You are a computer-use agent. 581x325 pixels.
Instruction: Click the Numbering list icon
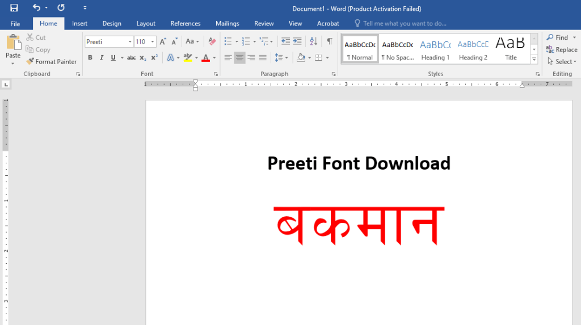pyautogui.click(x=246, y=41)
